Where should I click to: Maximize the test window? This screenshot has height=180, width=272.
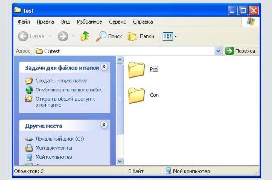243,11
